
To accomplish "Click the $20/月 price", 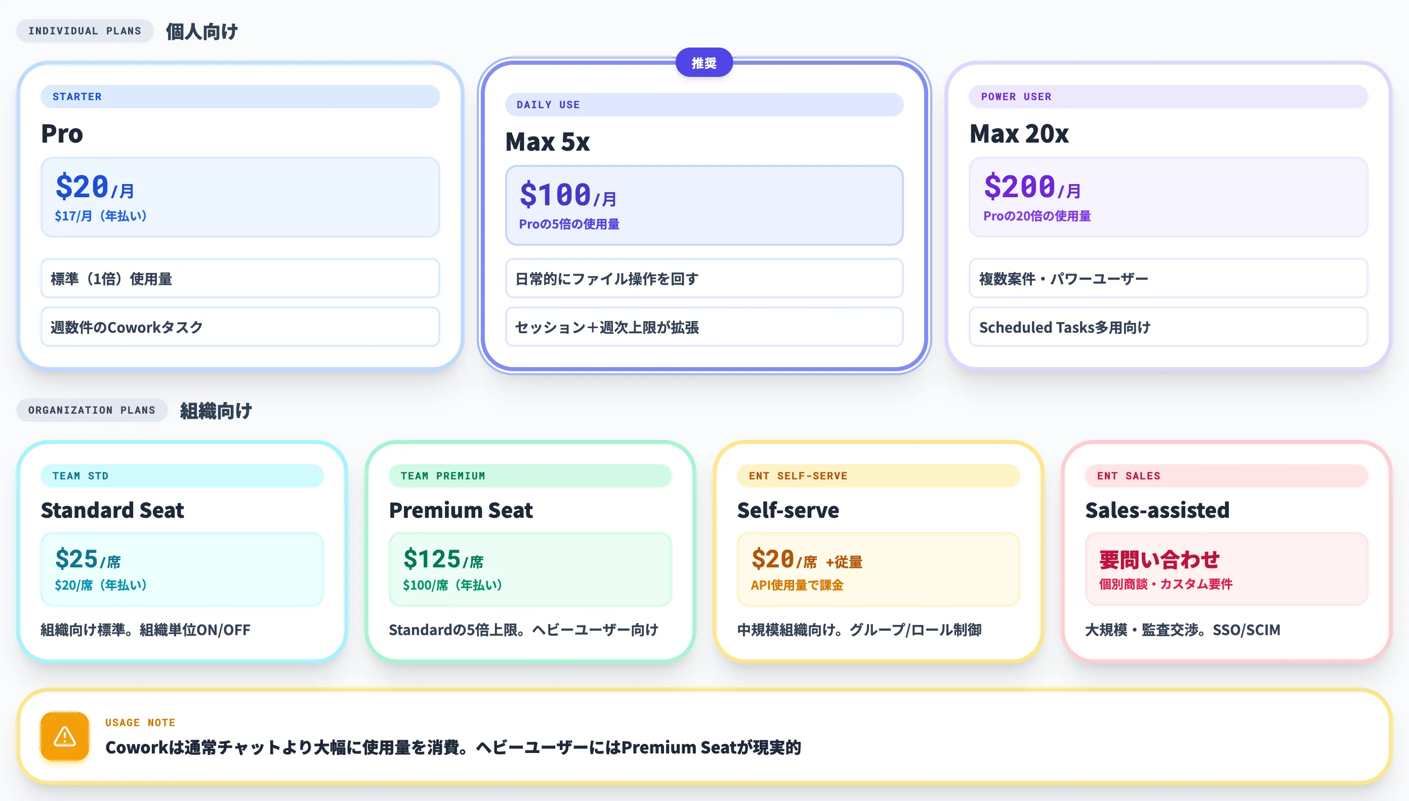I will click(x=95, y=186).
